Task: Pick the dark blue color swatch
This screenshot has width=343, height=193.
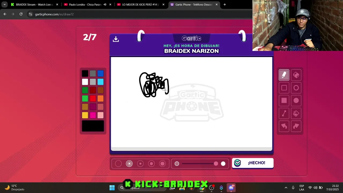Action: click(100, 73)
